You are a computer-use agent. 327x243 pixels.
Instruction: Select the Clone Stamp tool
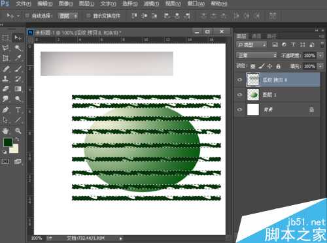[x=5, y=78]
